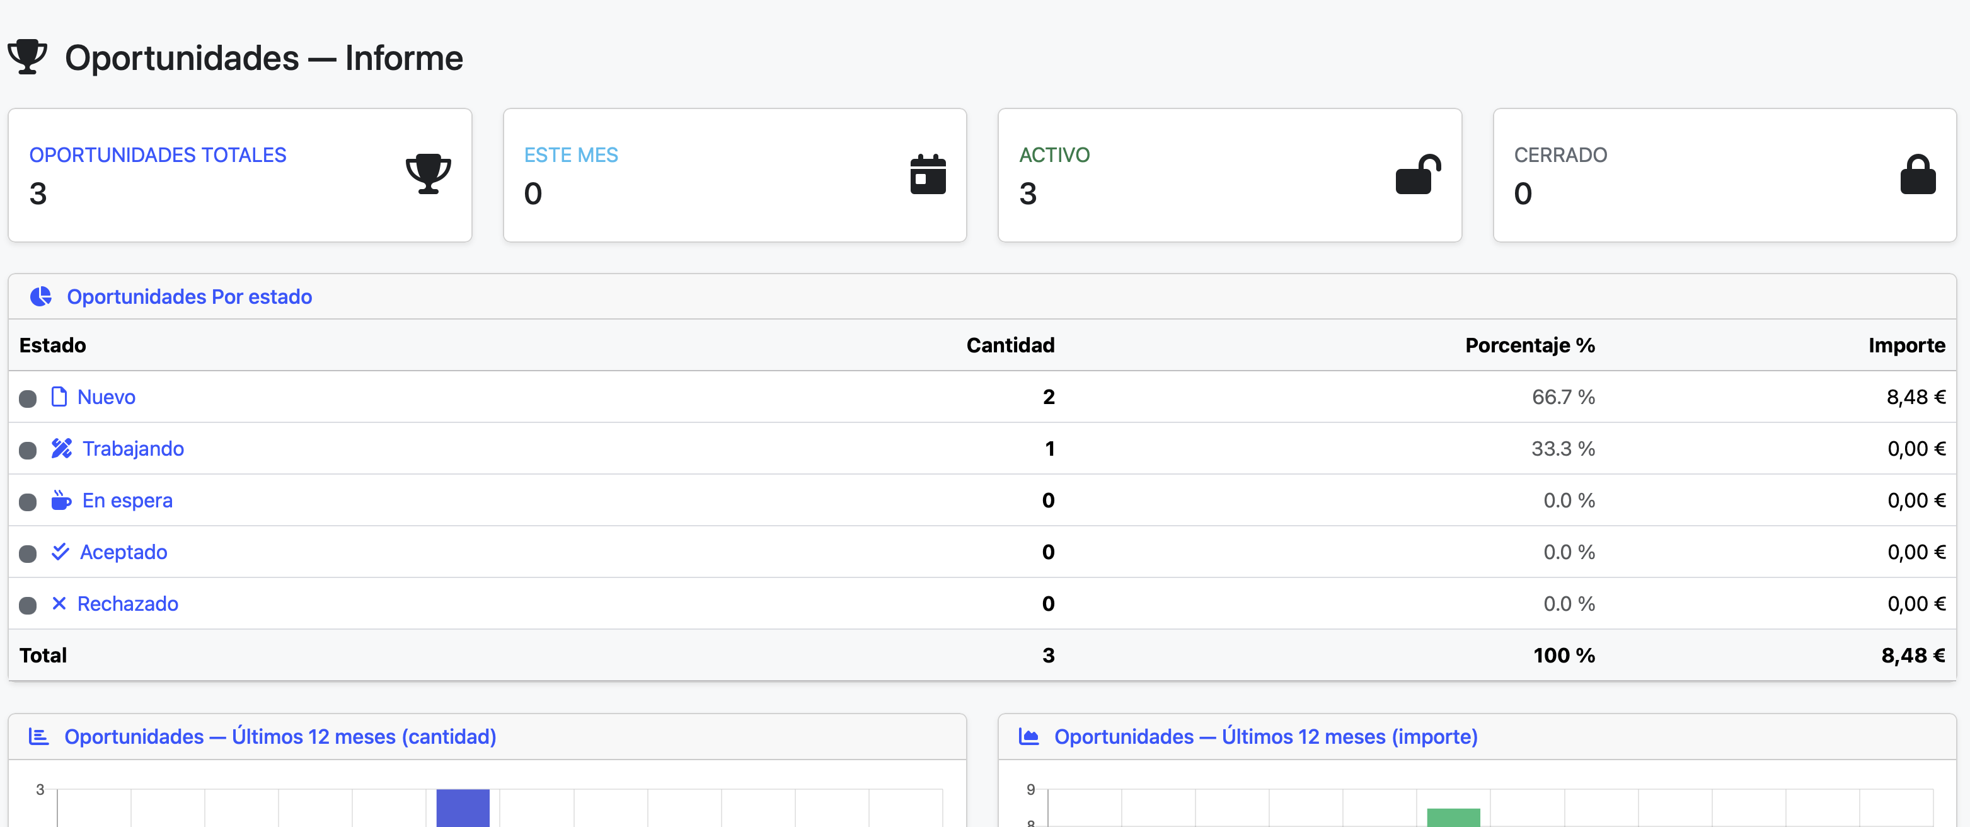Click the gray status dot in Trabajando row
The width and height of the screenshot is (1970, 827).
28,451
